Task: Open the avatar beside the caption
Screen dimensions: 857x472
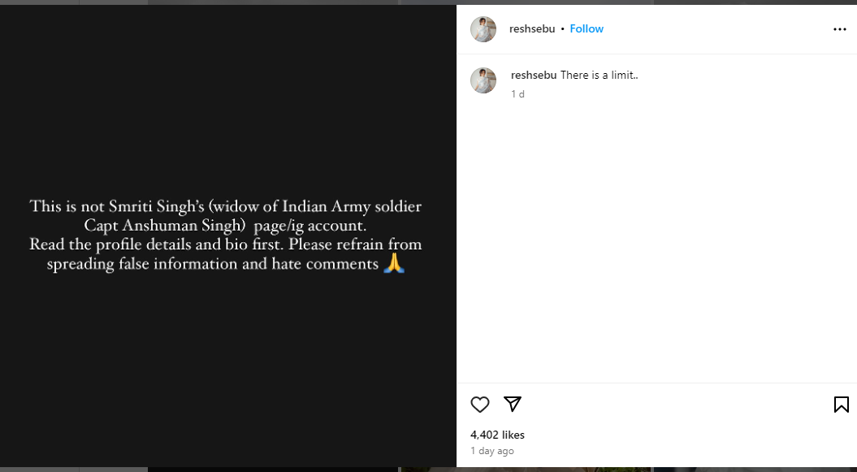Action: coord(483,80)
